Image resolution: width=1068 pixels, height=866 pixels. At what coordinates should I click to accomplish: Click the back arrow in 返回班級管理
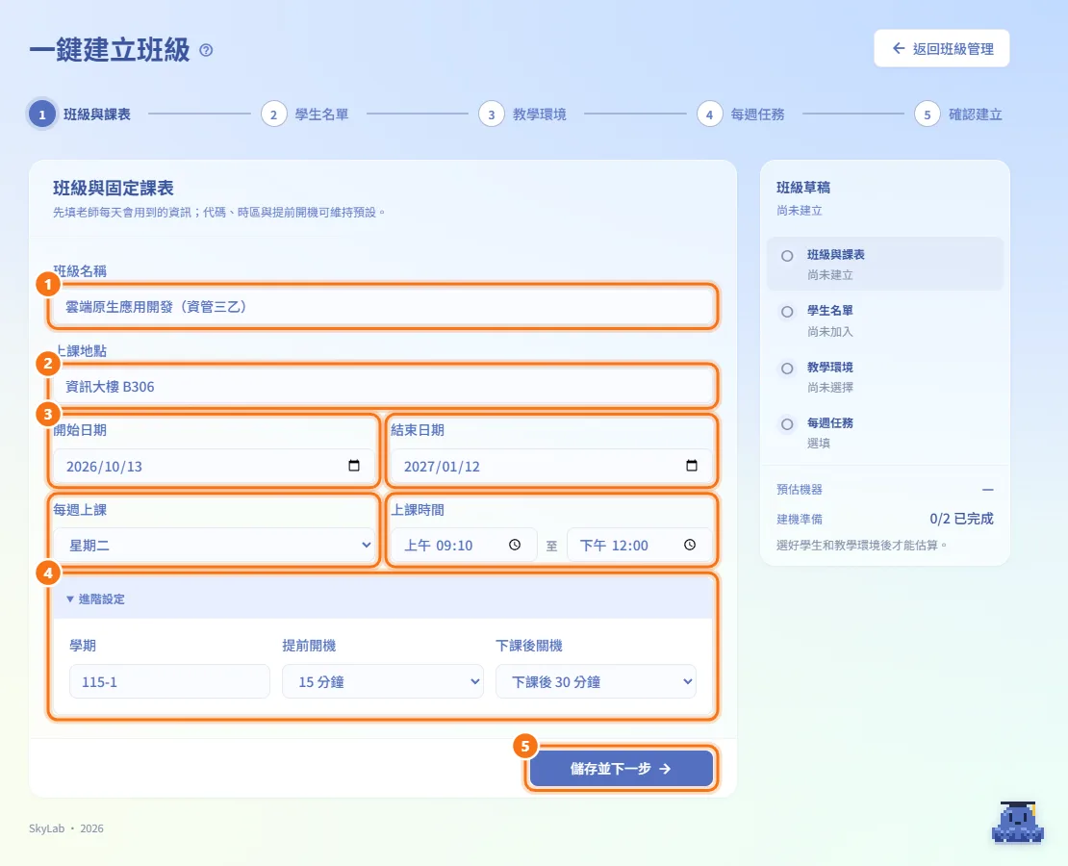click(x=899, y=48)
